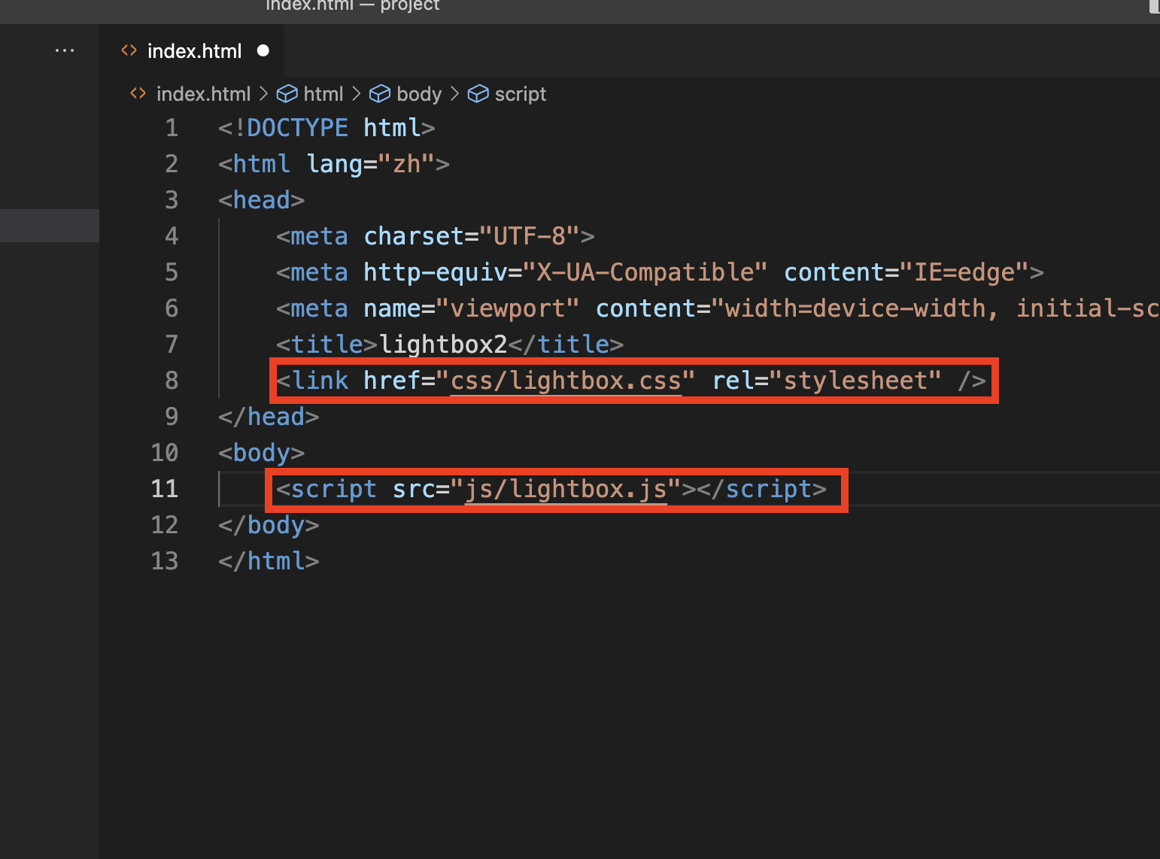Viewport: 1160px width, 859px height.
Task: Expand chevron after html breadcrumb
Action: click(357, 93)
